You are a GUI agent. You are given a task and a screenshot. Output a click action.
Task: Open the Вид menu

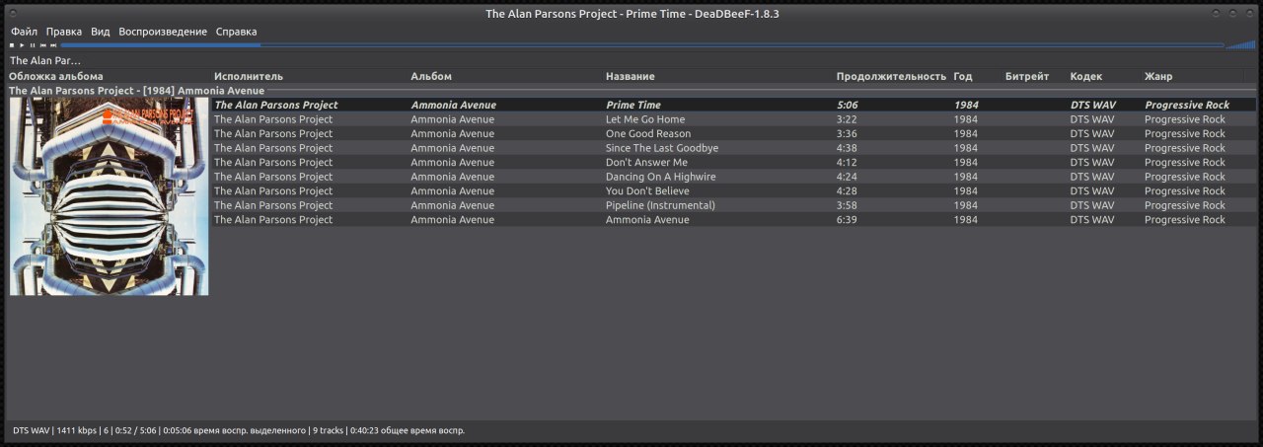point(101,32)
